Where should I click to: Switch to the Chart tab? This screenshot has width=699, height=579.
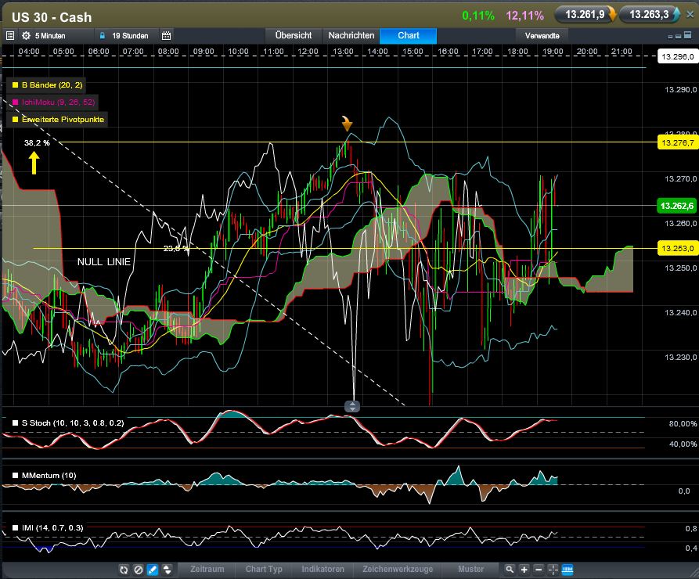click(x=409, y=36)
